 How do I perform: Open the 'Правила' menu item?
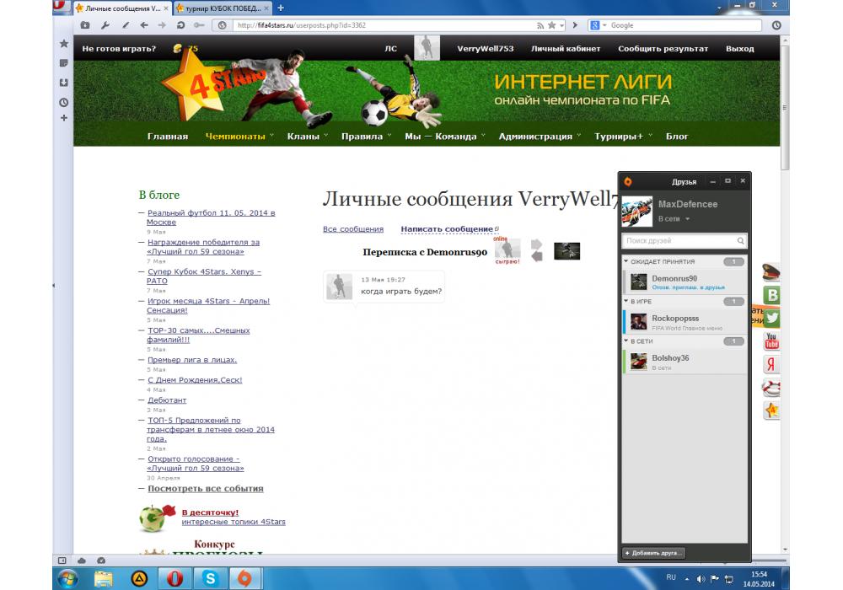coord(361,137)
